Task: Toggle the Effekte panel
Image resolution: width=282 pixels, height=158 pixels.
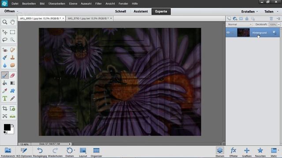Action: 234,152
